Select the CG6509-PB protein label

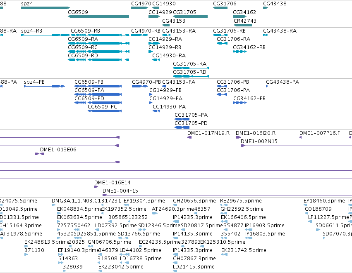pyautogui.click(x=89, y=82)
